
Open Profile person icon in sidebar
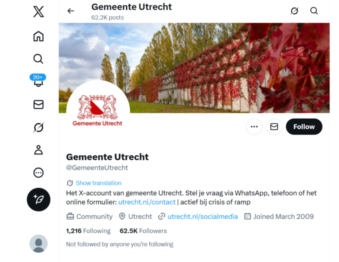(38, 150)
